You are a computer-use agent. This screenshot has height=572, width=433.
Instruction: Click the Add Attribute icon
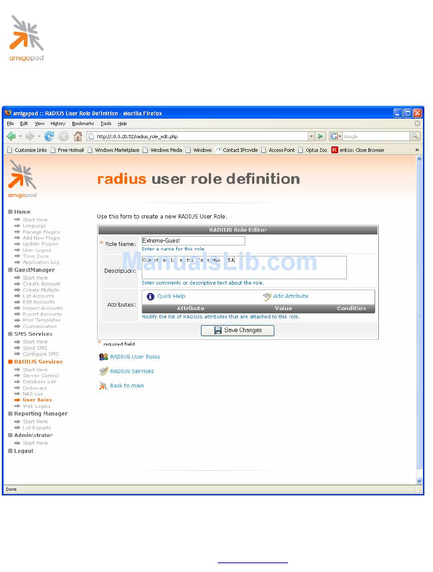[267, 296]
